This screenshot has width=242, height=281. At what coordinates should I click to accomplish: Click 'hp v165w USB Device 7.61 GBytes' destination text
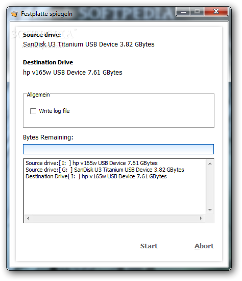click(72, 73)
